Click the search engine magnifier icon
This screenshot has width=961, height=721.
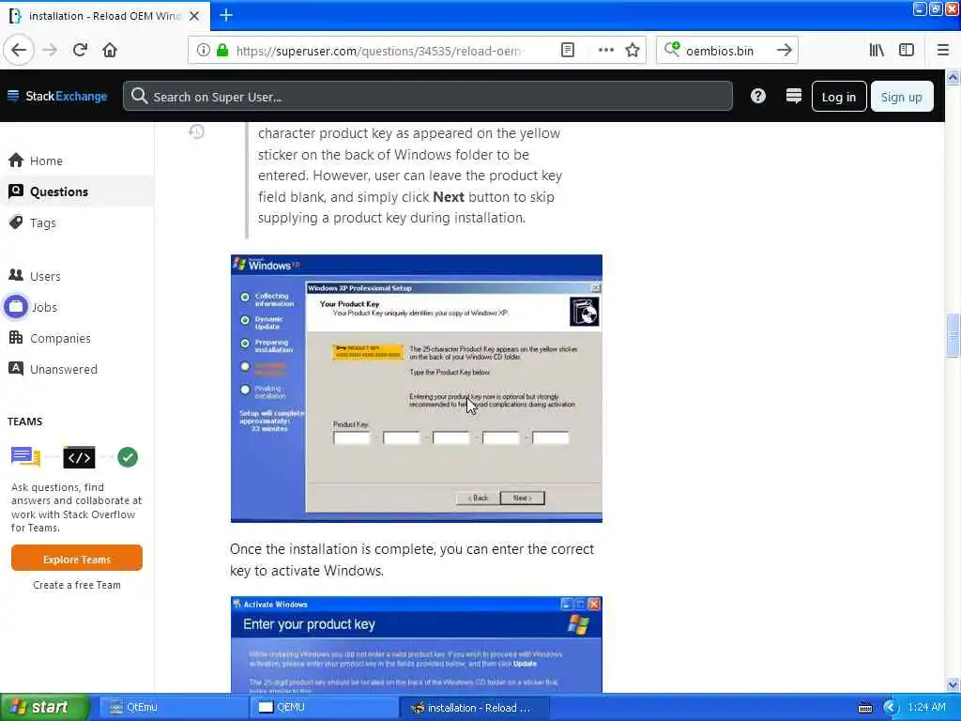click(x=672, y=50)
